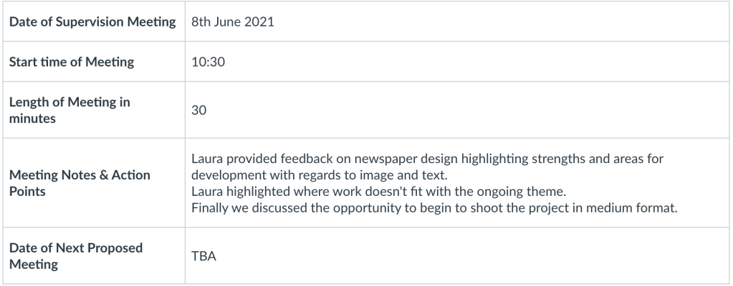This screenshot has height=286, width=733.
Task: Click the word "strengths" in the meeting notes
Action: click(514, 159)
